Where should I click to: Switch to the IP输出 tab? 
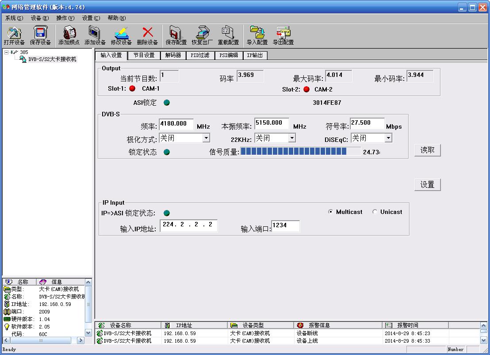pyautogui.click(x=255, y=55)
